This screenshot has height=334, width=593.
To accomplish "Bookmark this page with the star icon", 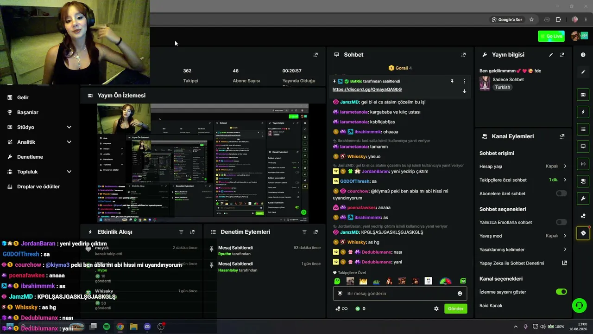I will pyautogui.click(x=531, y=19).
